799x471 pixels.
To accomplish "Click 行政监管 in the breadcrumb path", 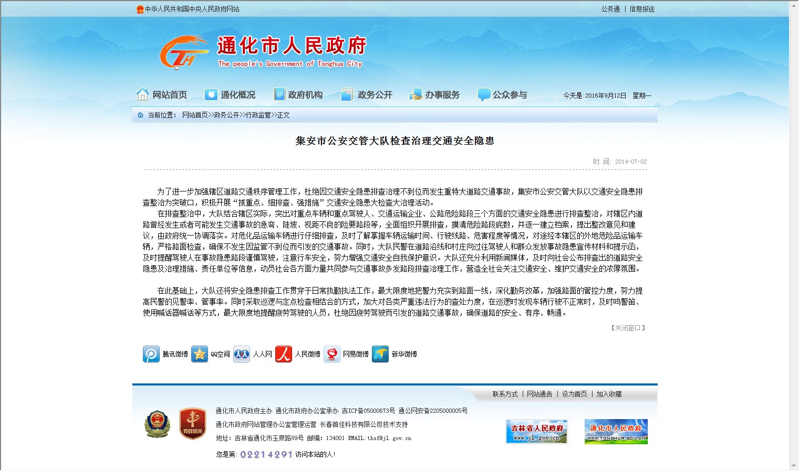I will (258, 115).
